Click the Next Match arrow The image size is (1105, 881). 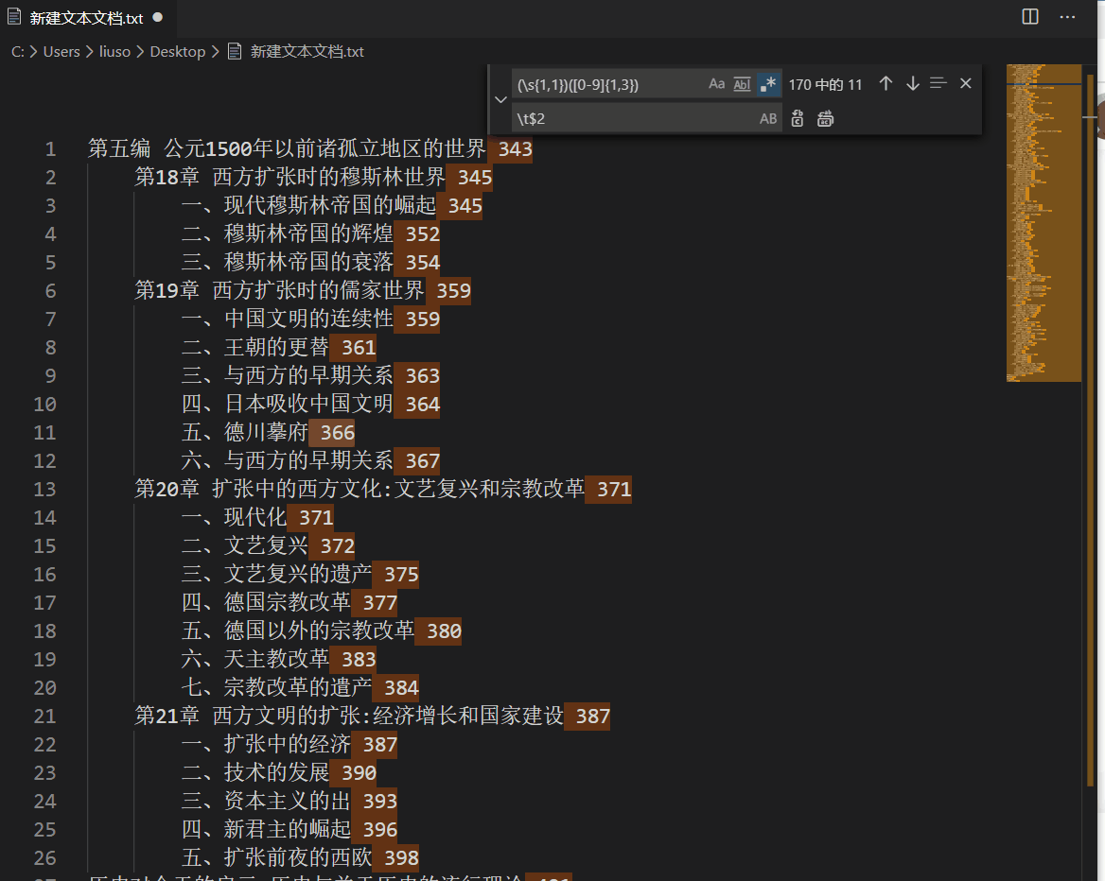912,83
